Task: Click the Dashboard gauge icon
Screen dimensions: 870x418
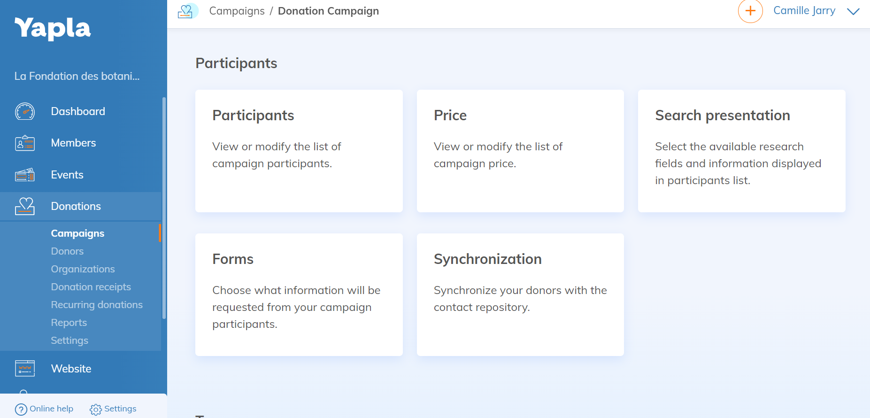Action: pyautogui.click(x=25, y=111)
